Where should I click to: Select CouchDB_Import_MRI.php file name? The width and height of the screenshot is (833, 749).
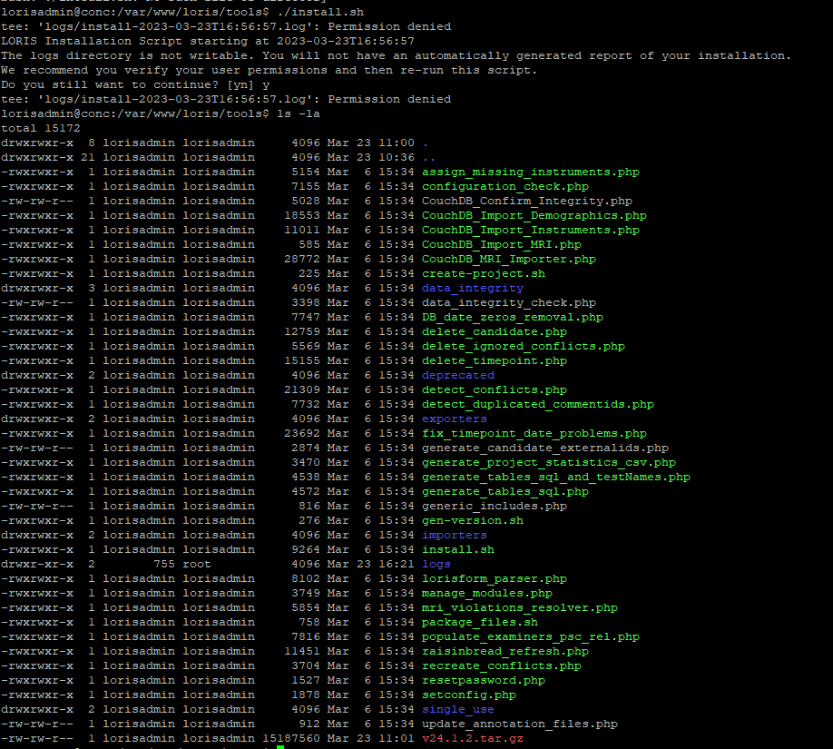pyautogui.click(x=502, y=244)
